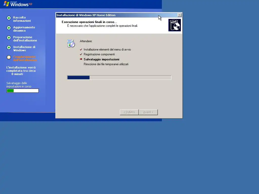Image resolution: width=259 pixels, height=194 pixels.
Task: Click the setup box-and-CD icon in dialog header
Action: (x=175, y=25)
